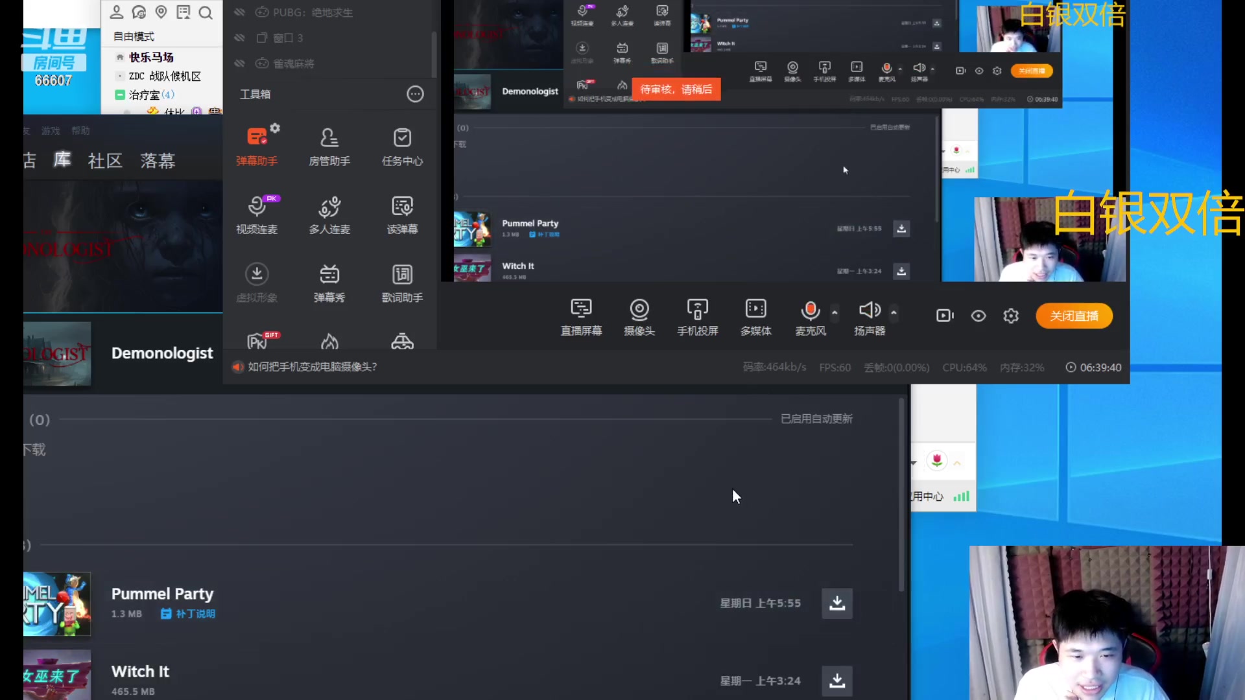Image resolution: width=1245 pixels, height=700 pixels.
Task: Open the 工具箱 more options button
Action: click(415, 94)
